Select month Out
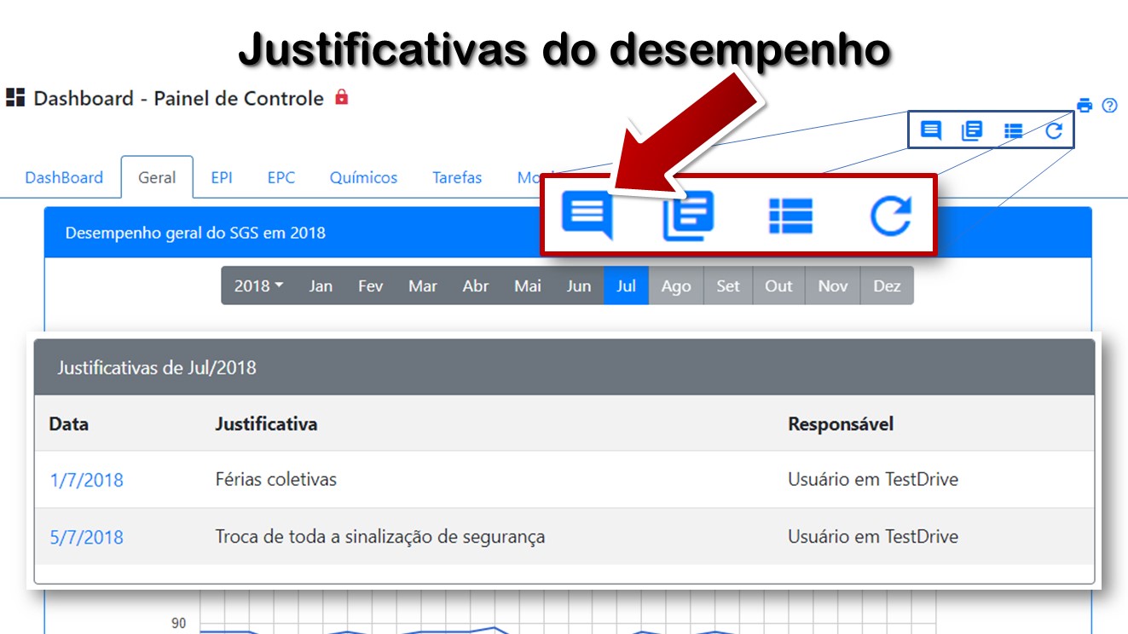This screenshot has height=634, width=1128. click(x=778, y=285)
